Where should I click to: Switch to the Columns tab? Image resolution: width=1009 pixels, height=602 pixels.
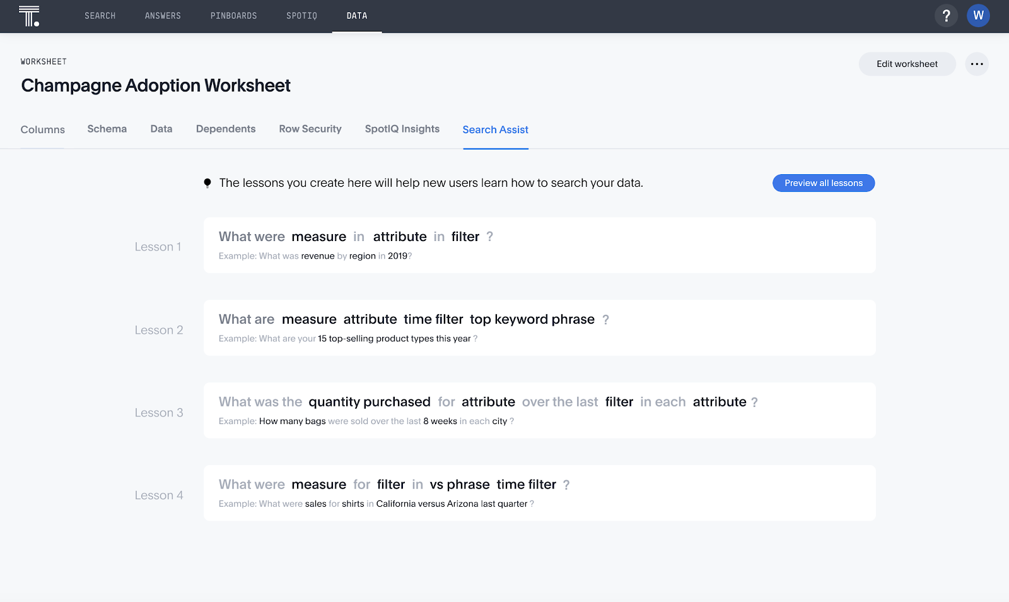tap(42, 129)
